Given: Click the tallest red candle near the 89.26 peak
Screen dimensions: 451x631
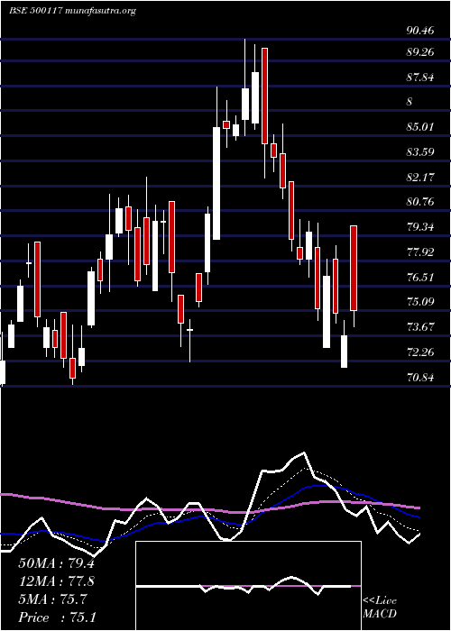Looking at the screenshot, I should coord(264,96).
